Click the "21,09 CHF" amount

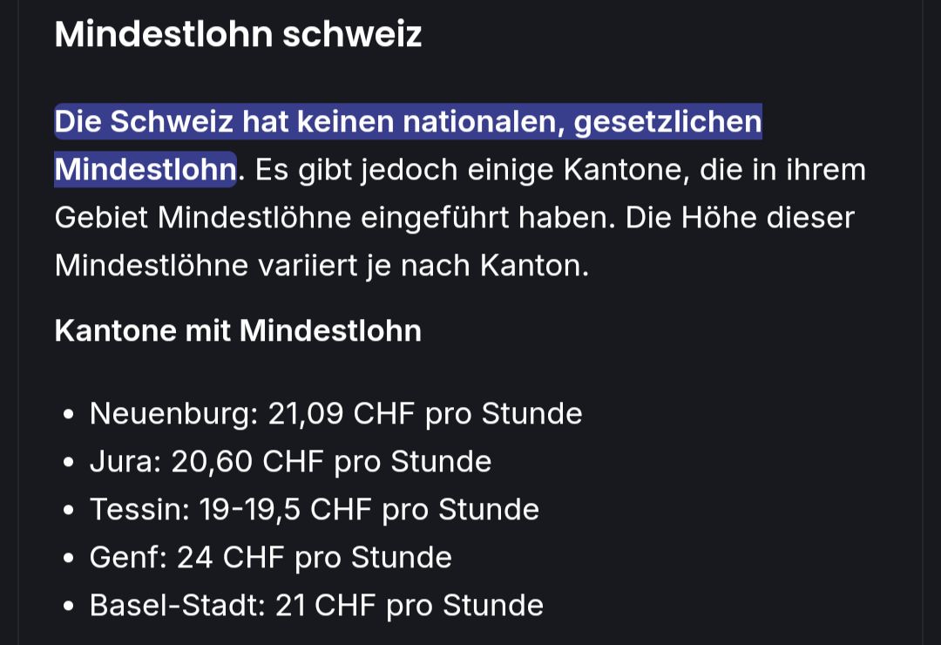pos(341,414)
